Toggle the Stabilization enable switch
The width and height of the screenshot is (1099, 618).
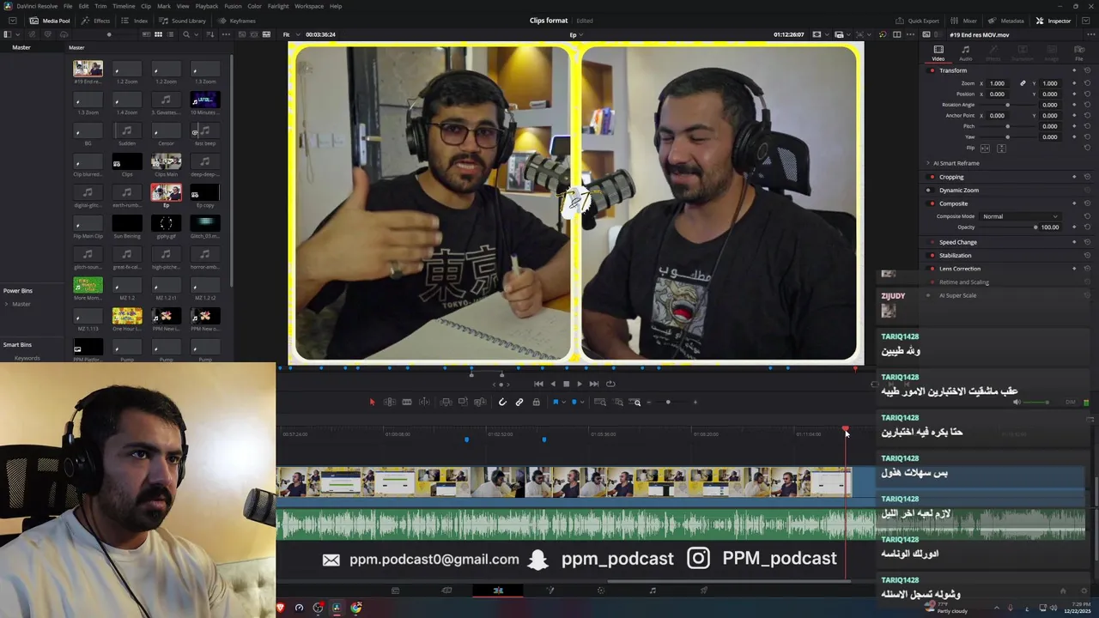tap(932, 255)
